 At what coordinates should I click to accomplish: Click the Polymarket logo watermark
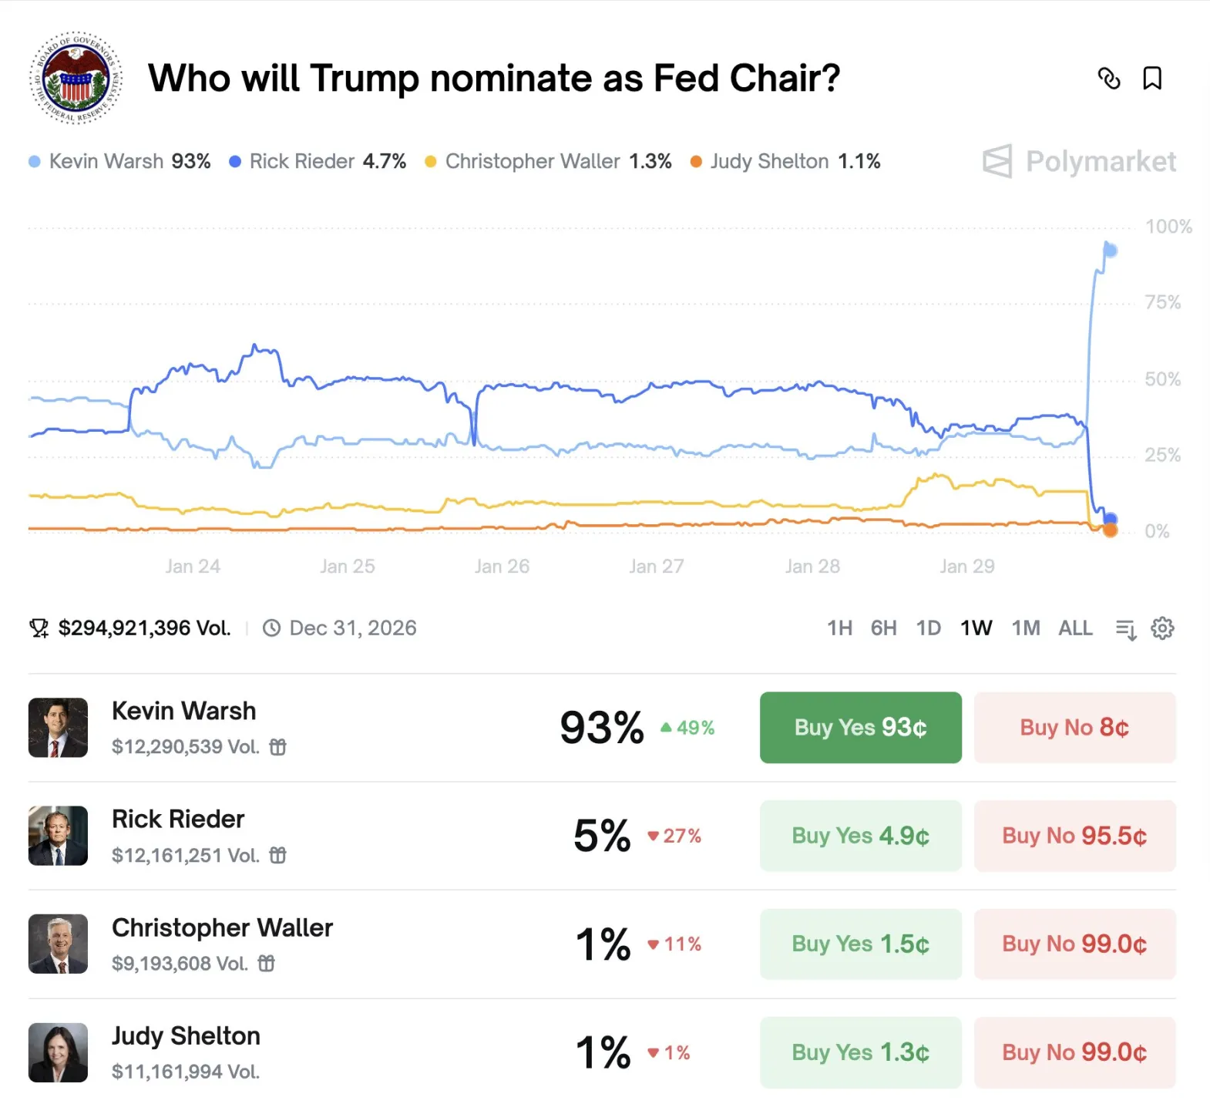1078,161
